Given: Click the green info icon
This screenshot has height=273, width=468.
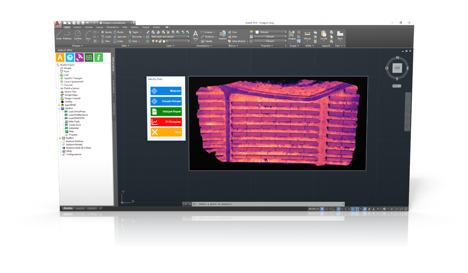Looking at the screenshot, I should tap(99, 57).
